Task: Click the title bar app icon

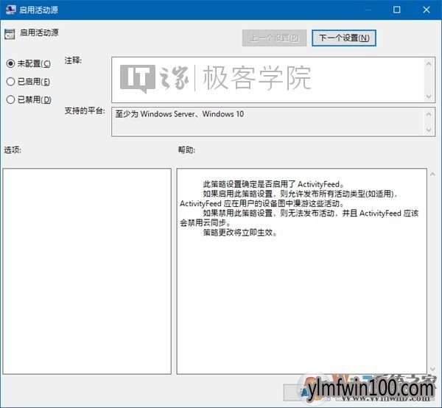Action: [x=11, y=10]
